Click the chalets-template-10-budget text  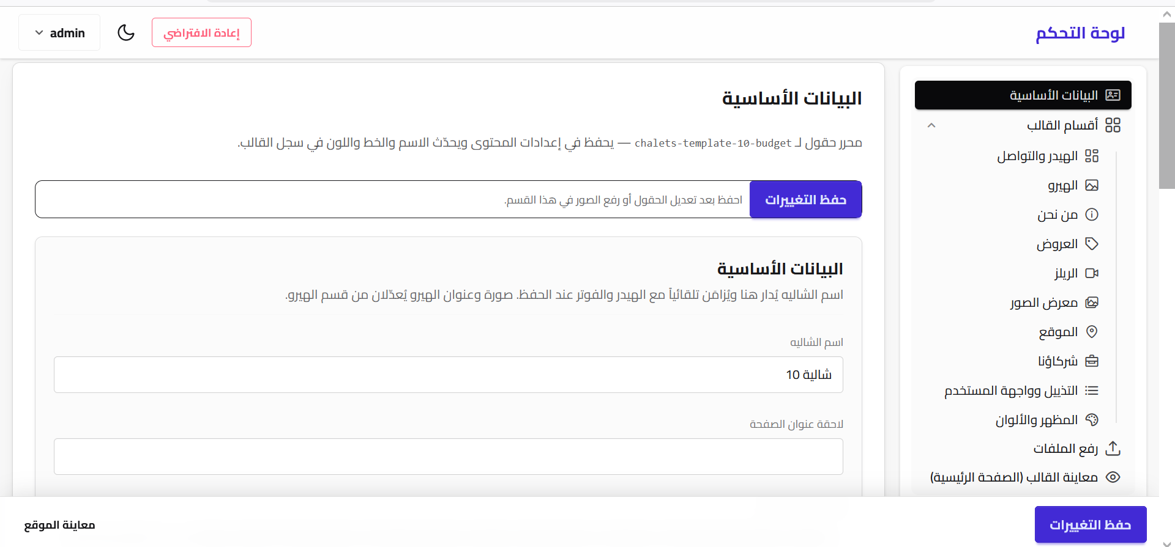tap(713, 143)
